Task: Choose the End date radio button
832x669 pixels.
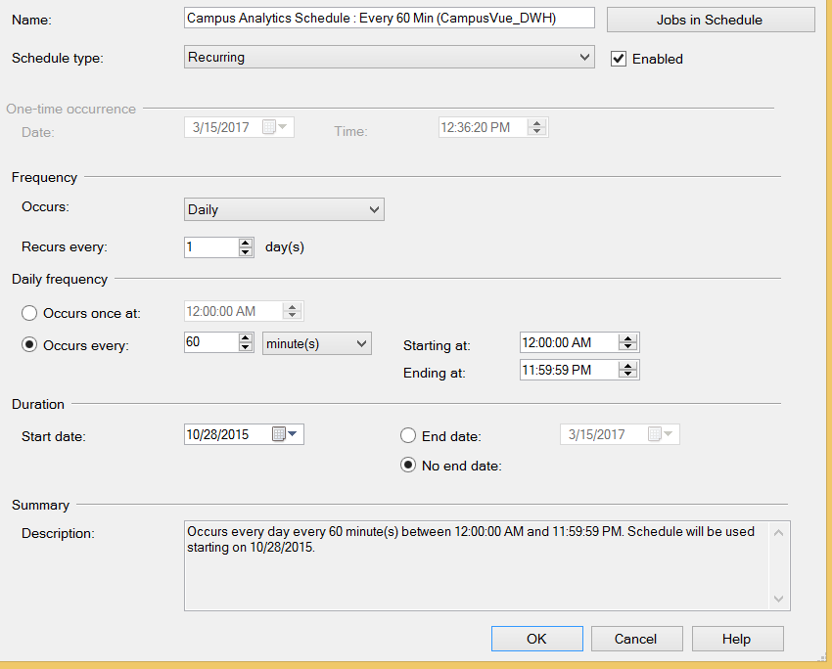Action: click(x=408, y=436)
